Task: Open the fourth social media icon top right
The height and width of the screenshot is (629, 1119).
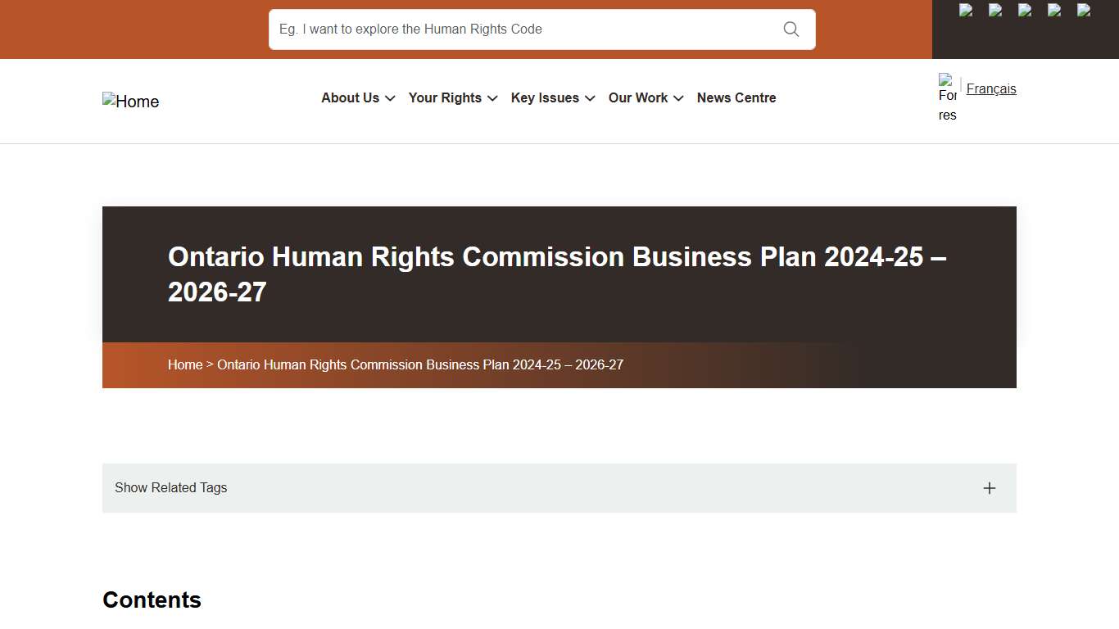Action: [1053, 11]
